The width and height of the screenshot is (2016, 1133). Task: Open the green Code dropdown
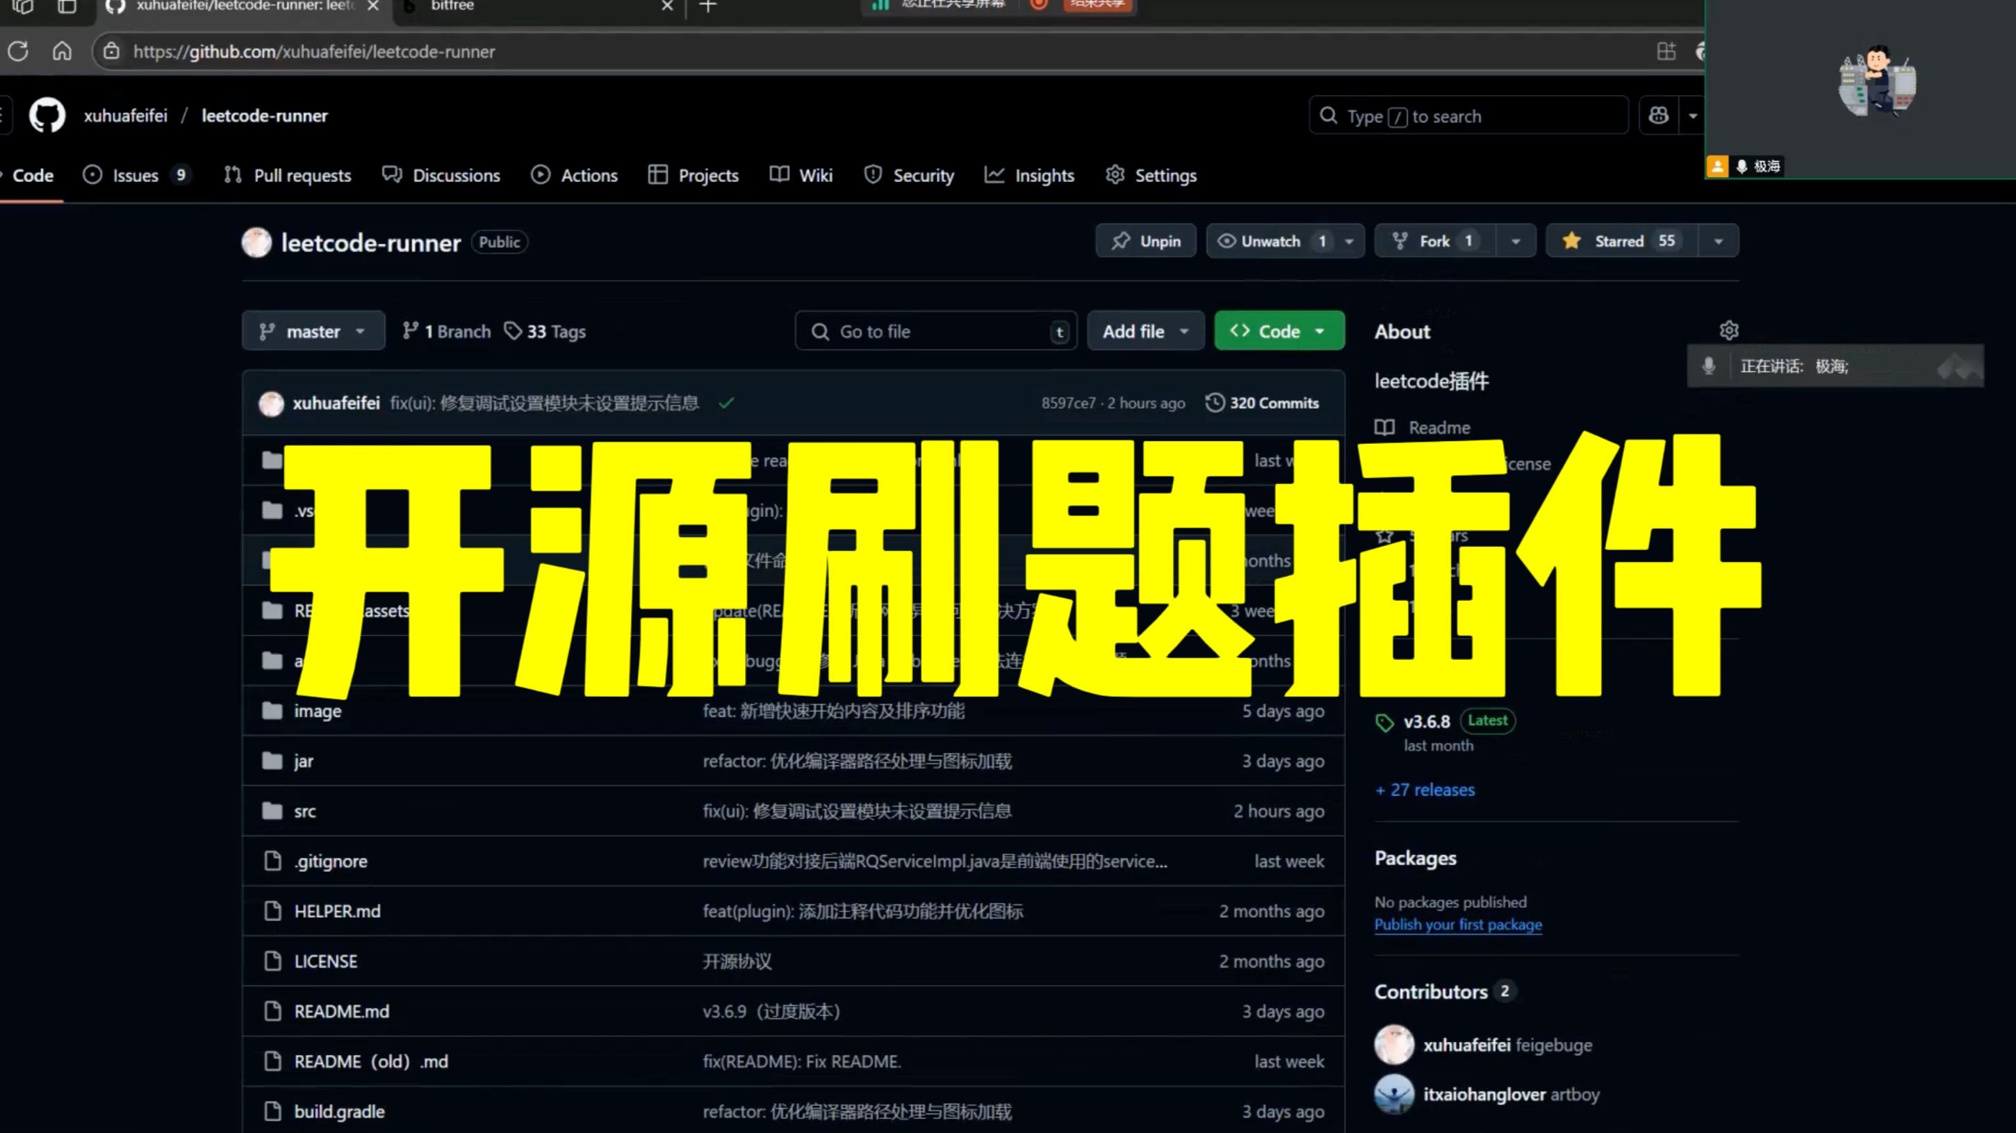(1279, 330)
